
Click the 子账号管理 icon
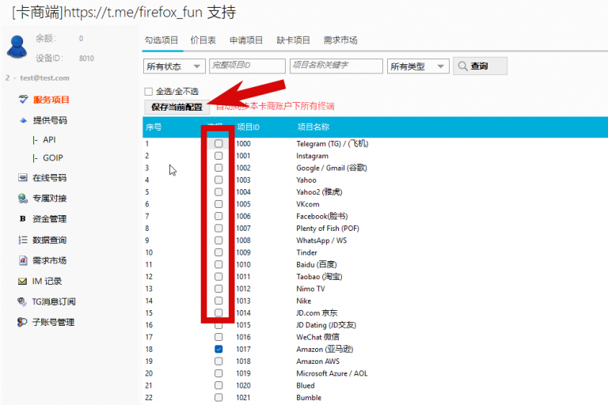22,322
